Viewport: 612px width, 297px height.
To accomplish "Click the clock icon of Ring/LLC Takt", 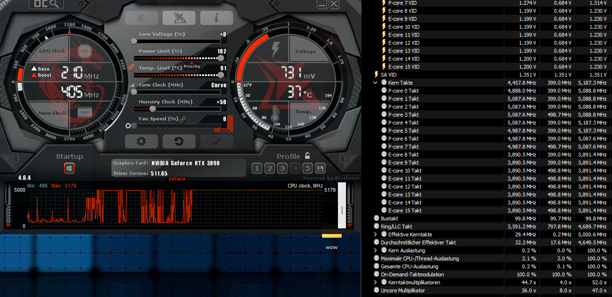I will point(376,227).
